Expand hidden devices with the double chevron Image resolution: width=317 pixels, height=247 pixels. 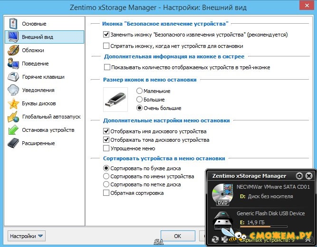(308, 240)
